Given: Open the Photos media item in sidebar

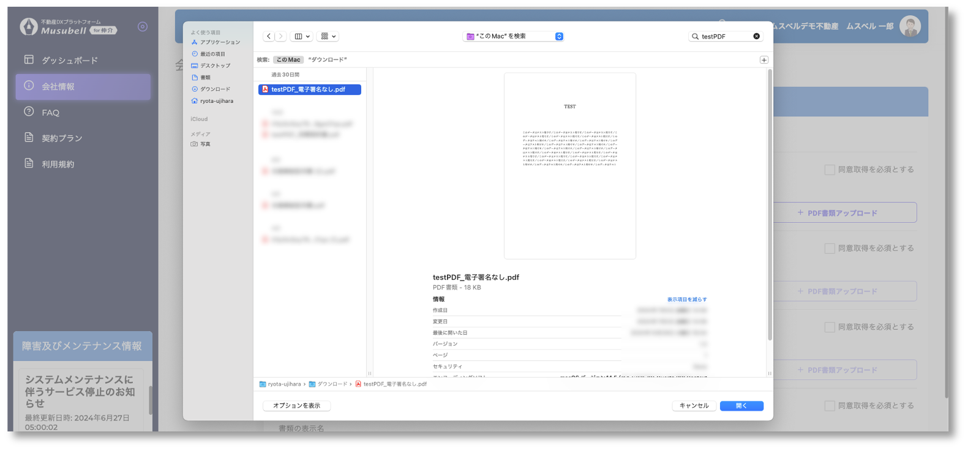Looking at the screenshot, I should pos(204,144).
